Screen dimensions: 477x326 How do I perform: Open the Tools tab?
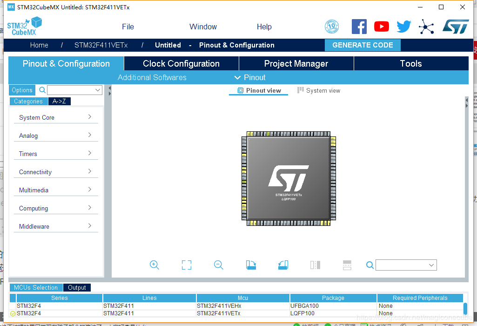(x=411, y=63)
